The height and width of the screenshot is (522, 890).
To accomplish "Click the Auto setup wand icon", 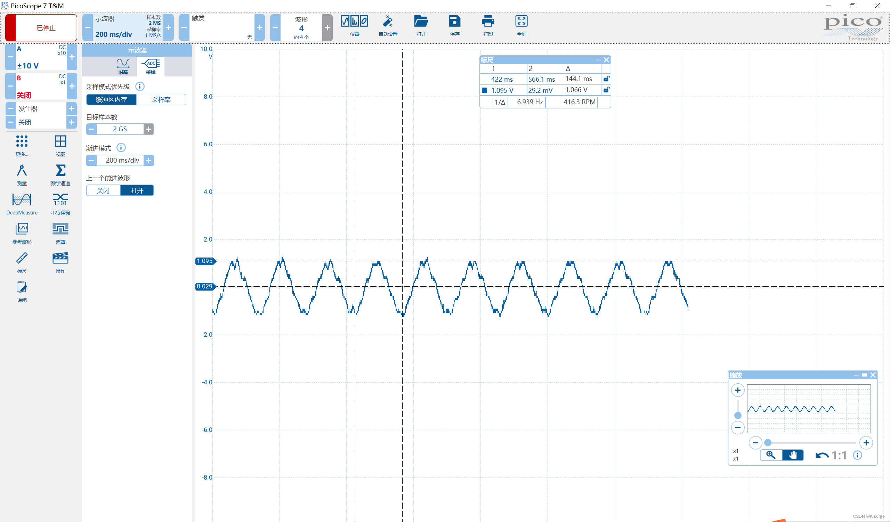I will coord(387,22).
